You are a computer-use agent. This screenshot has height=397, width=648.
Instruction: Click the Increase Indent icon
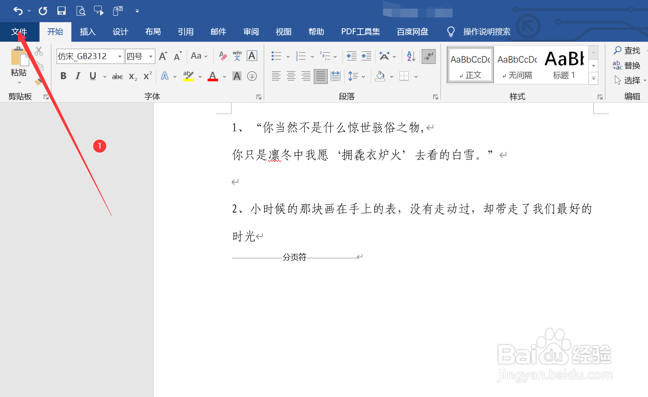(366, 56)
